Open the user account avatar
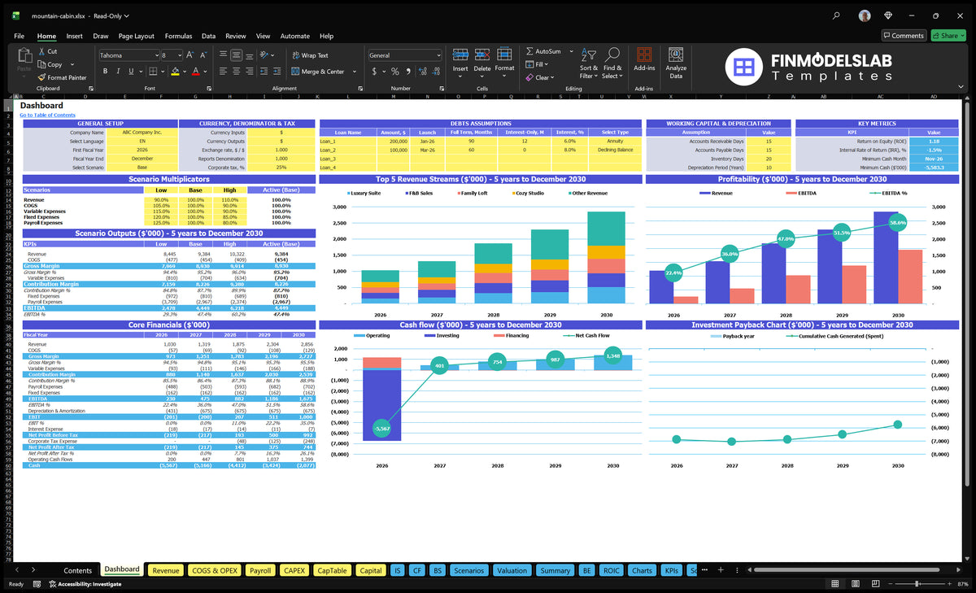Image resolution: width=976 pixels, height=593 pixels. coord(865,15)
